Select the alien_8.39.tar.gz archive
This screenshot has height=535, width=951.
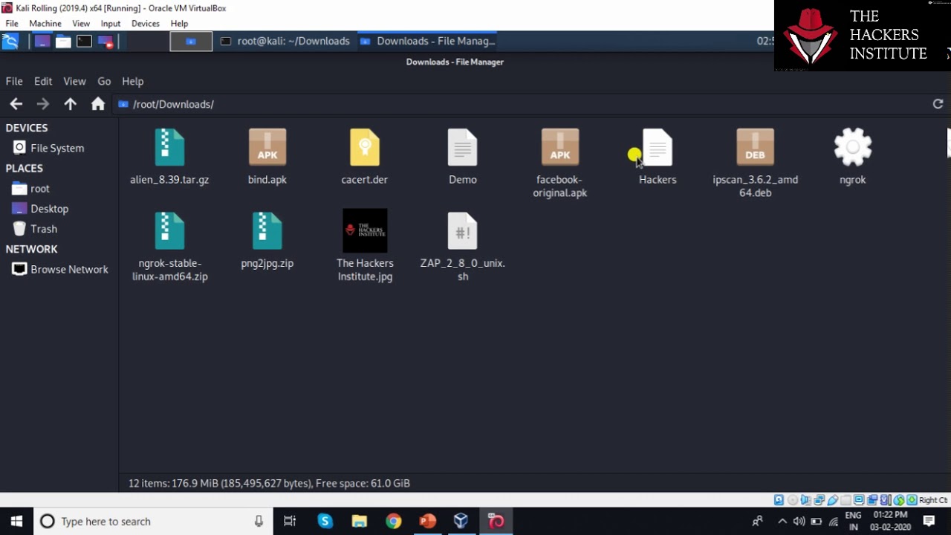click(x=169, y=148)
